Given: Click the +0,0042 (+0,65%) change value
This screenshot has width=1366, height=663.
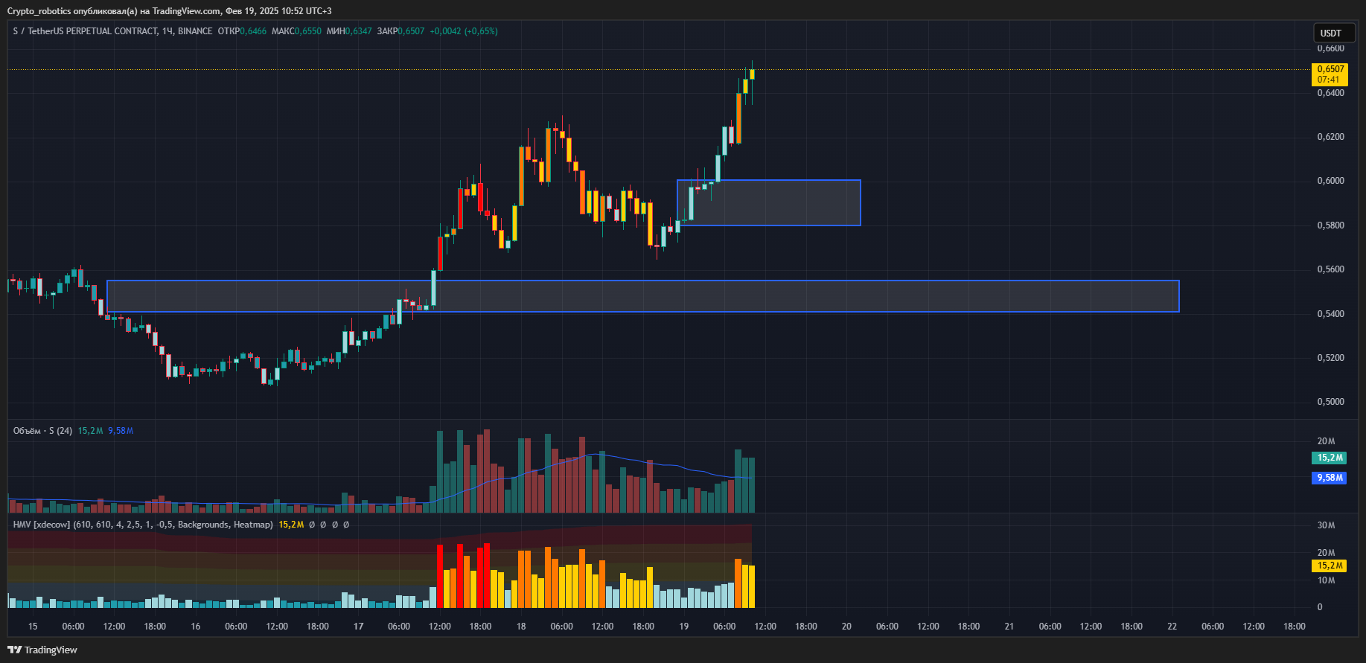Looking at the screenshot, I should coord(464,31).
